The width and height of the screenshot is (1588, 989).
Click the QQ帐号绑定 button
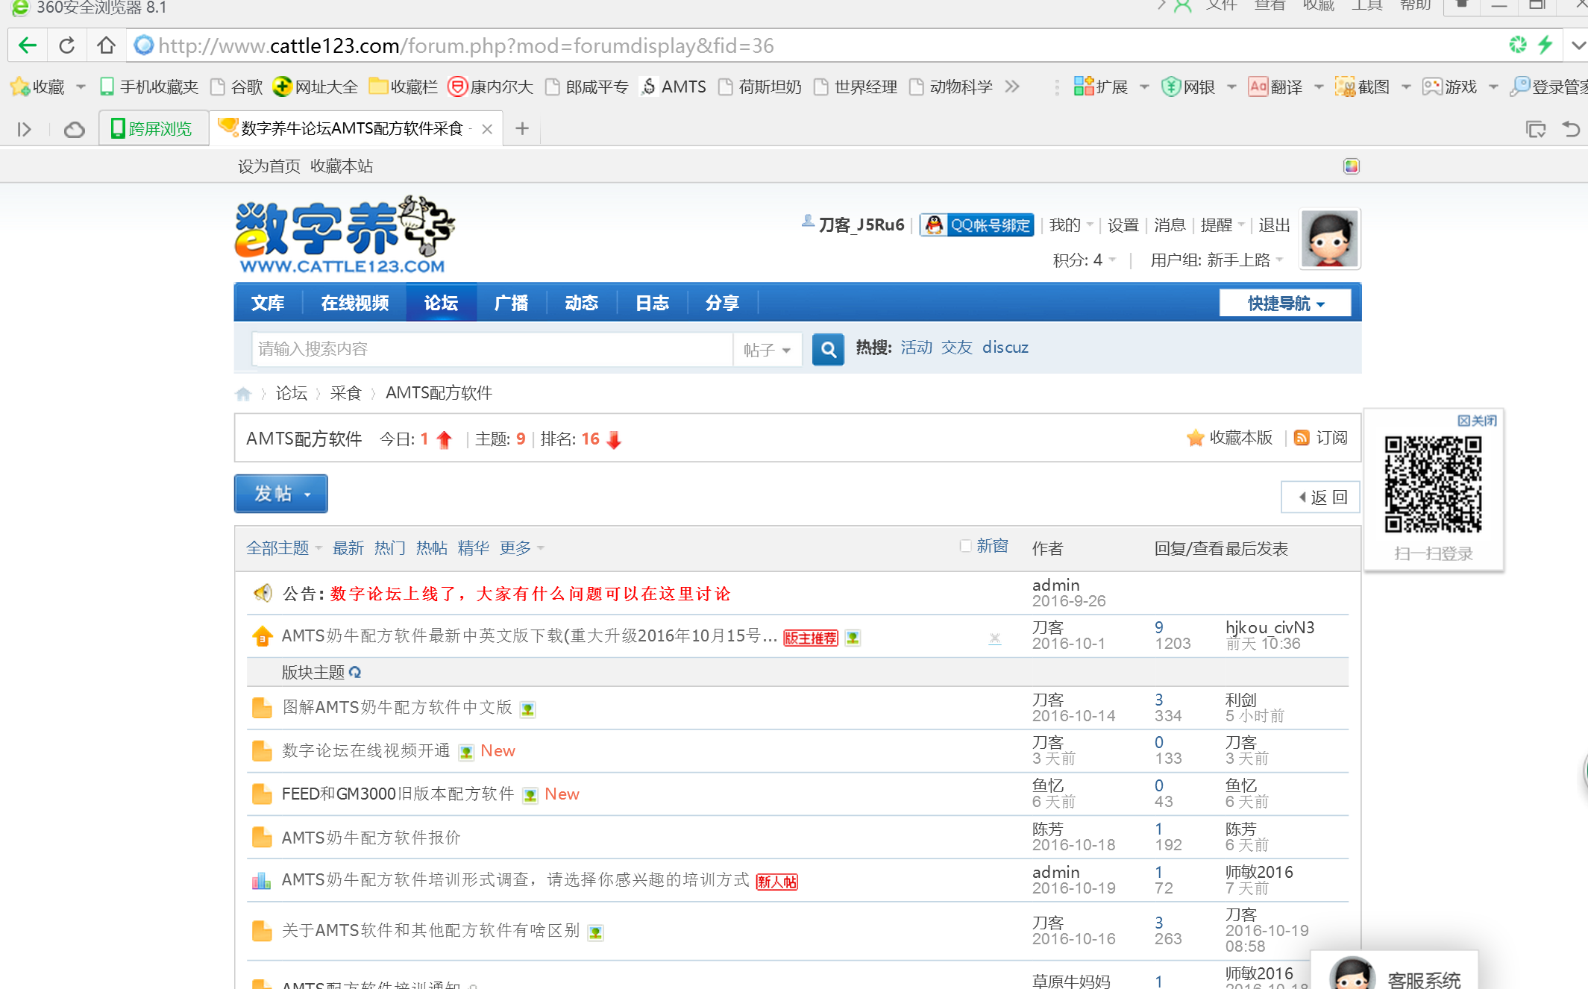977,225
